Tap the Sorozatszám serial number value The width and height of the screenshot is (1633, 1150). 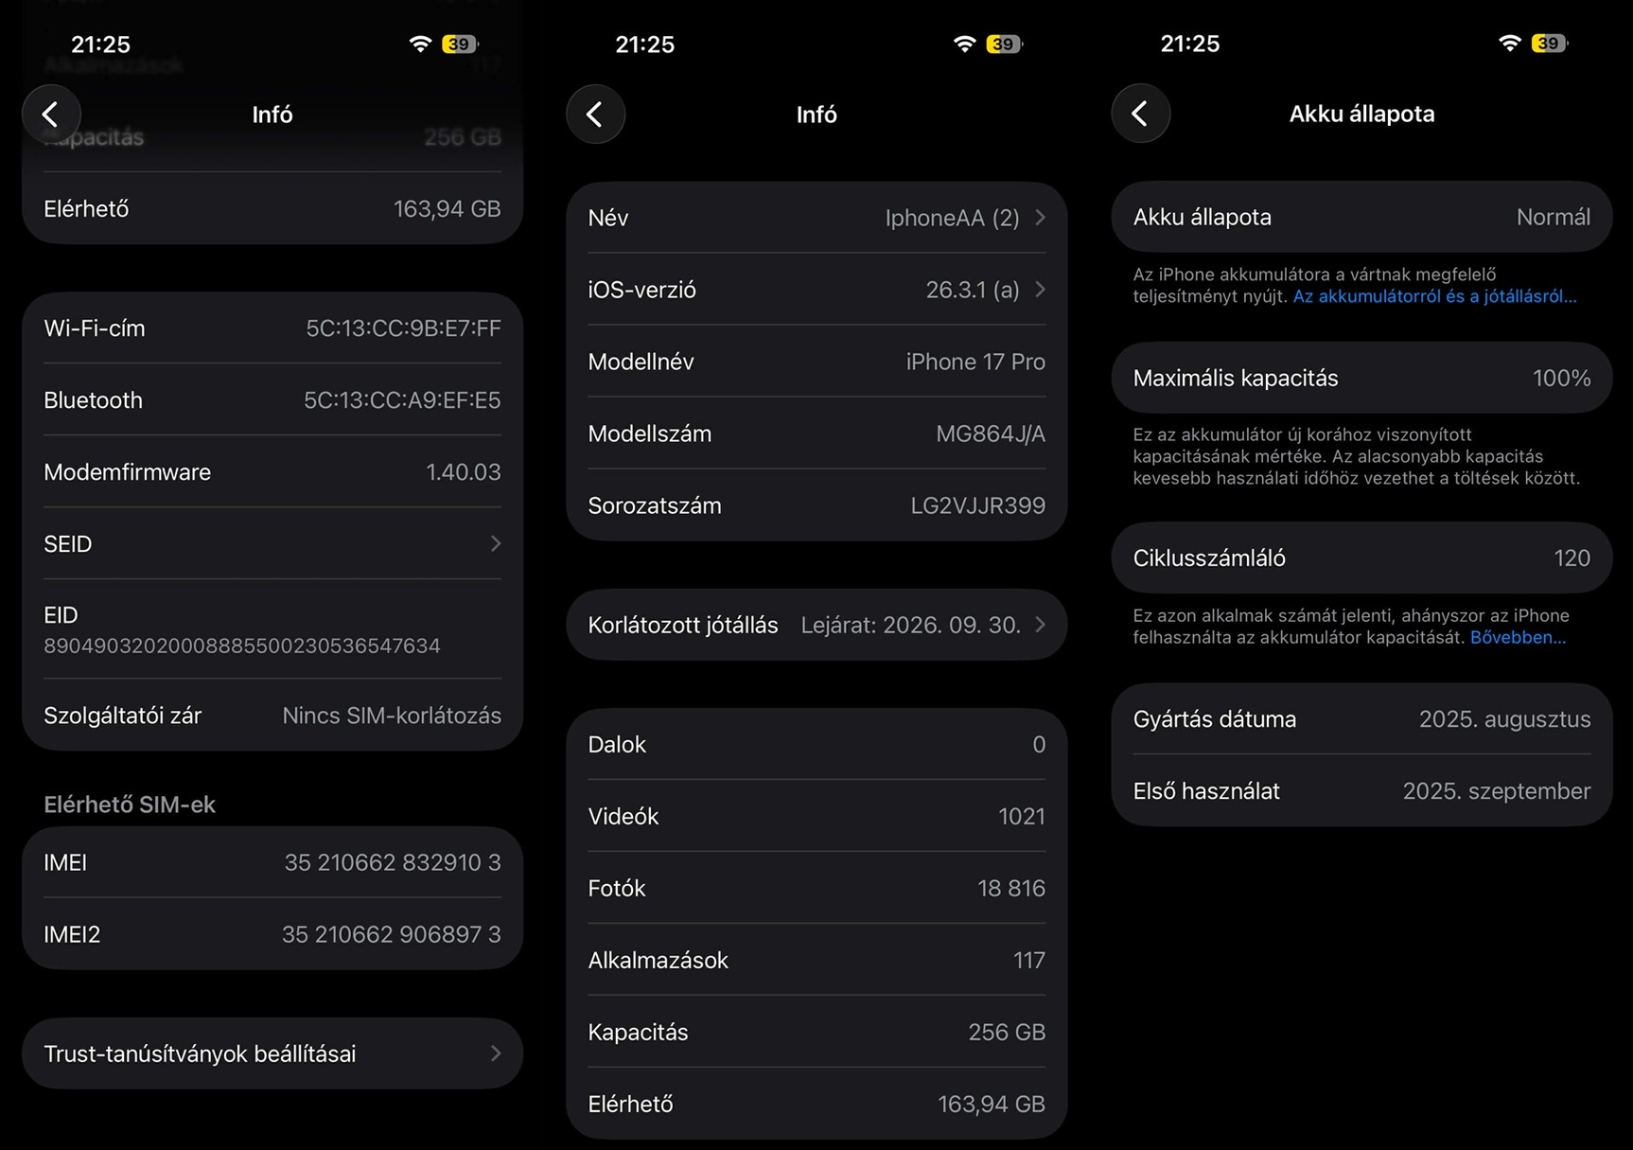[x=977, y=505]
